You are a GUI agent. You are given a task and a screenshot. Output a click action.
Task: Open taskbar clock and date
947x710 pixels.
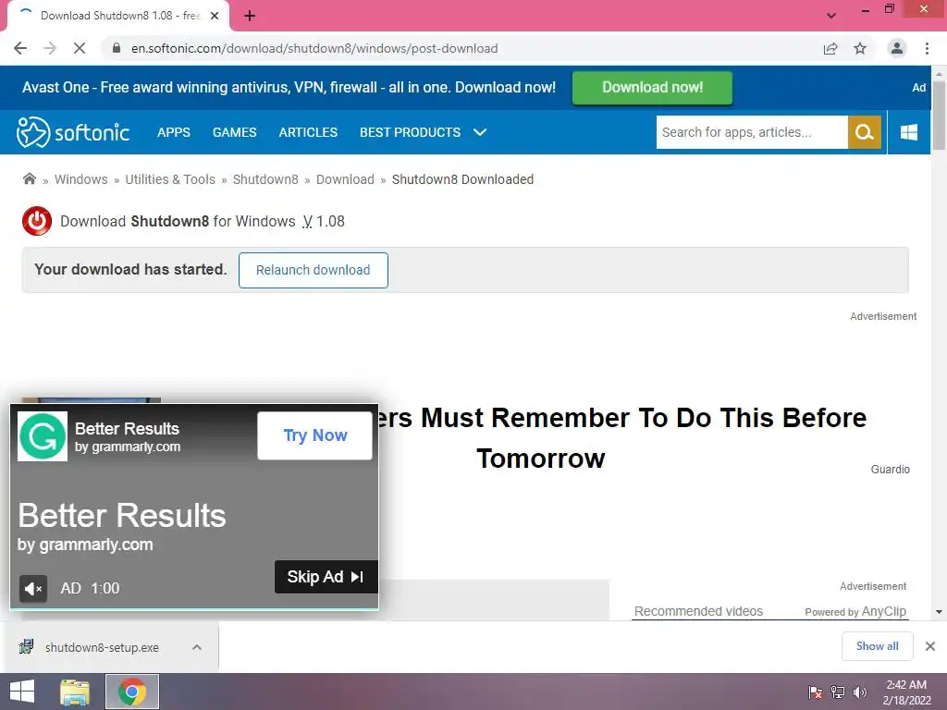coord(906,692)
